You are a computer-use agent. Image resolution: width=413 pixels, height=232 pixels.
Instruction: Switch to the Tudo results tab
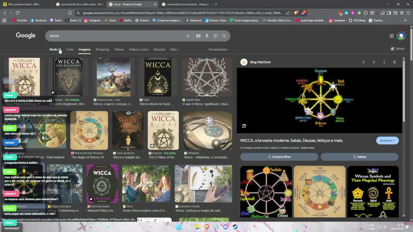[70, 49]
